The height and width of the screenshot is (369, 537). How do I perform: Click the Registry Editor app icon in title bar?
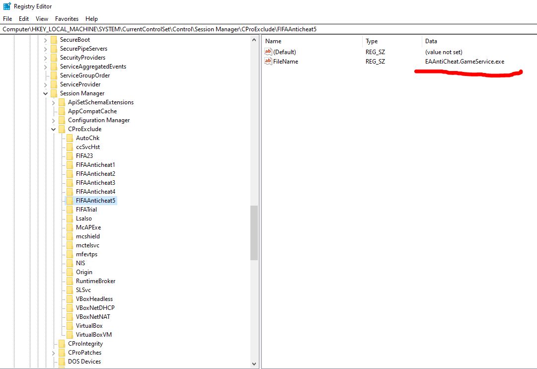click(x=7, y=6)
